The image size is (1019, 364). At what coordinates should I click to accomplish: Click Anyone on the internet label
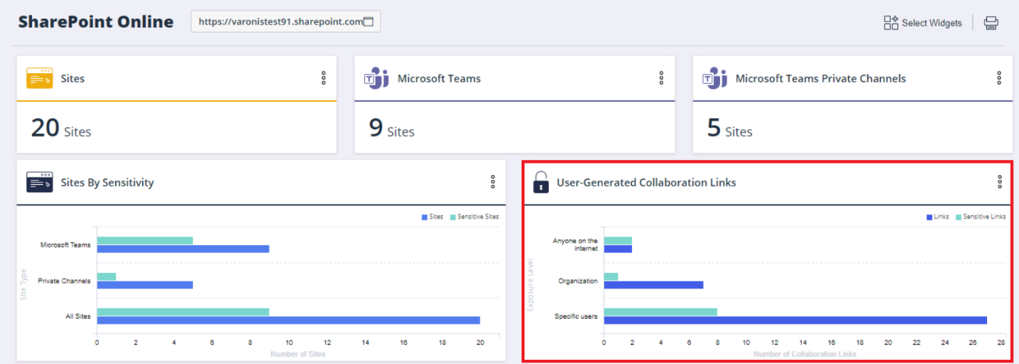[575, 245]
